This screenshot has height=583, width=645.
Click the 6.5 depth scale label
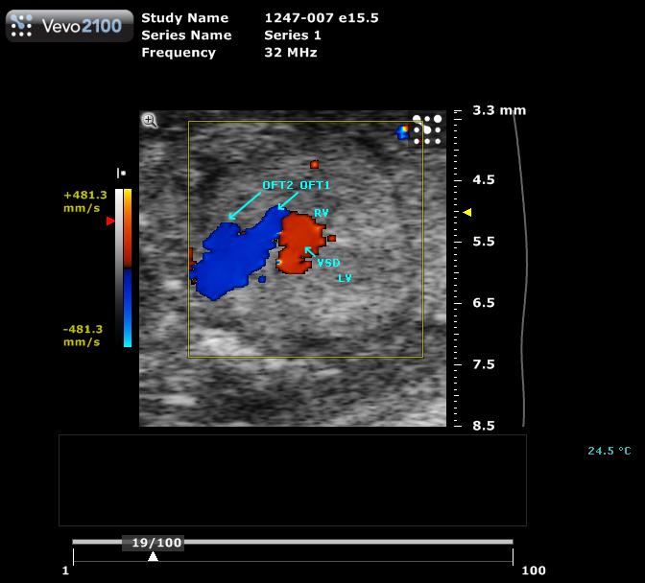484,303
